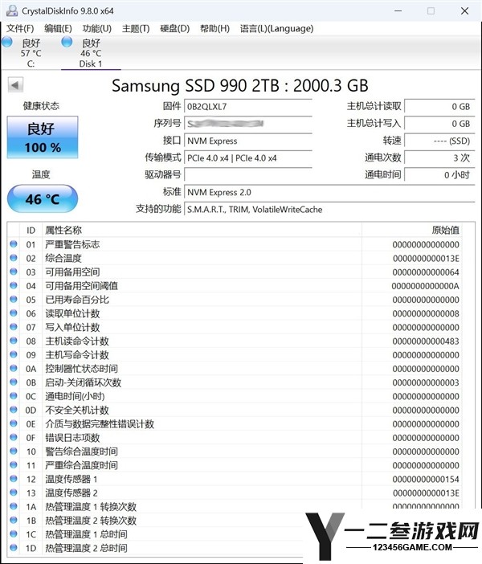The height and width of the screenshot is (564, 482).
Task: Click raw value 00000000000483 of 主机读命令计数
Action: point(426,341)
